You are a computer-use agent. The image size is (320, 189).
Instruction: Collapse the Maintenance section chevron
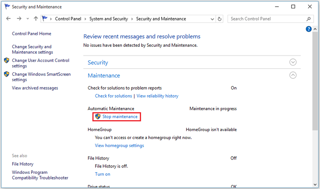(x=293, y=75)
